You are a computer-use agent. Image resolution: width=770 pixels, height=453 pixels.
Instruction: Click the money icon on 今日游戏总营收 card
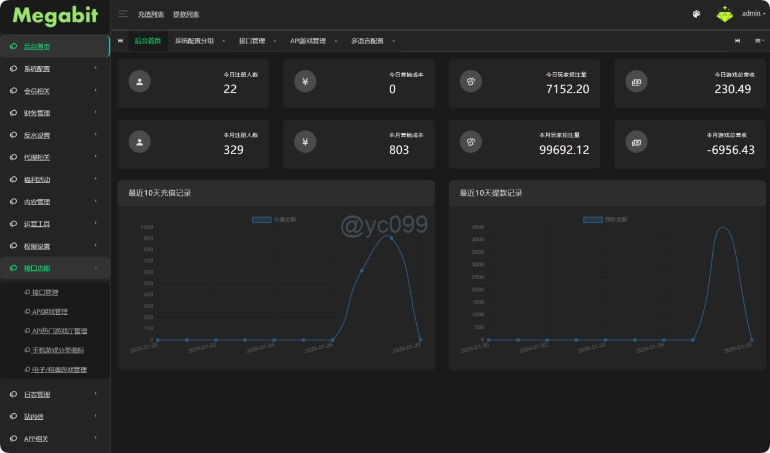(636, 82)
